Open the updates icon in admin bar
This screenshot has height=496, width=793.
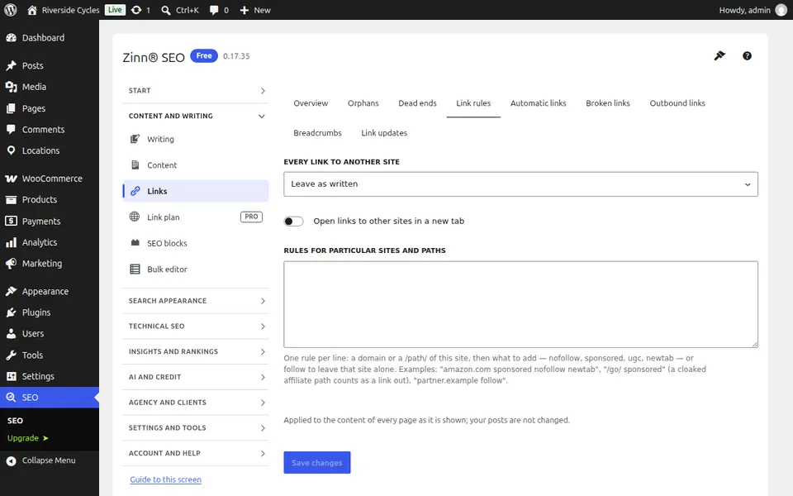click(136, 10)
